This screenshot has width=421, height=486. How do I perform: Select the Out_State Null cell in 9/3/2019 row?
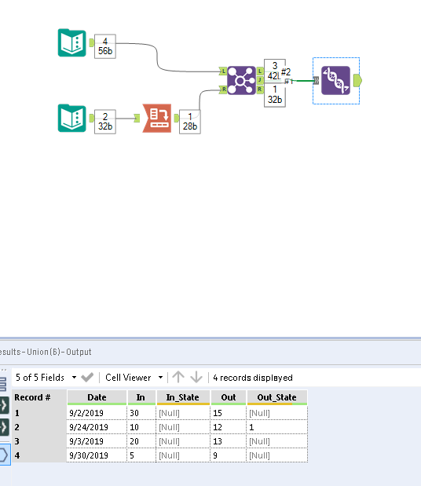pos(277,441)
